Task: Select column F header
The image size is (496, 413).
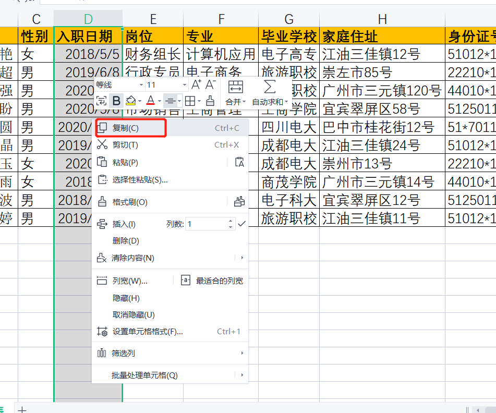Action: click(x=221, y=19)
